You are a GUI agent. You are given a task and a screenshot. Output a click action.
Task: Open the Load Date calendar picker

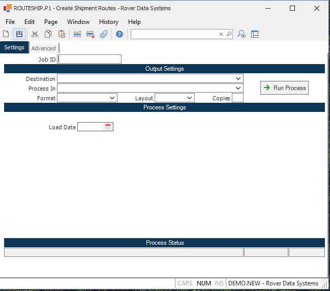[108, 127]
